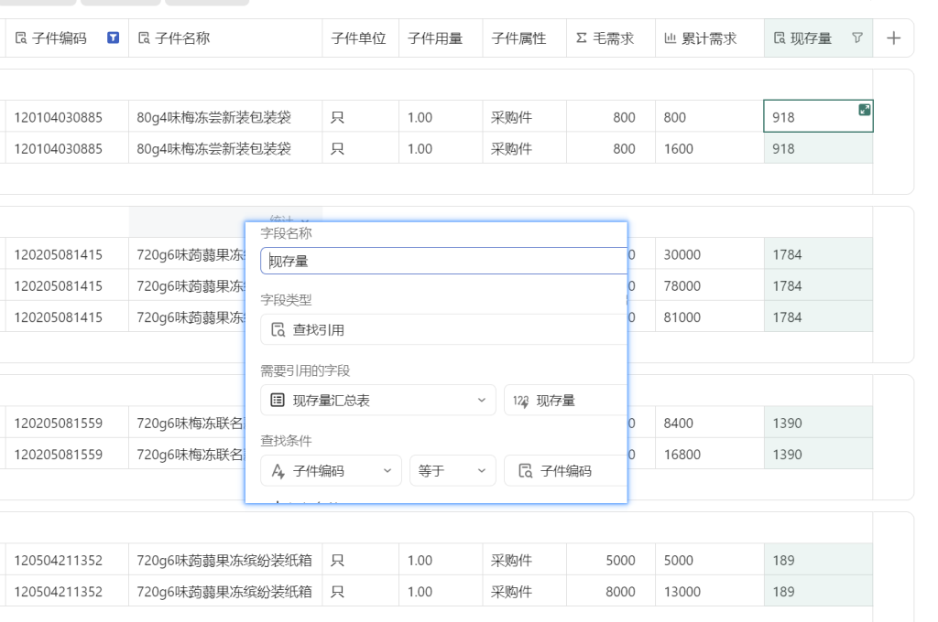
Task: Click the 毛需求 column header
Action: tap(611, 38)
